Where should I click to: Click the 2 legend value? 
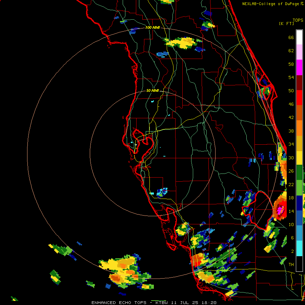(292, 251)
